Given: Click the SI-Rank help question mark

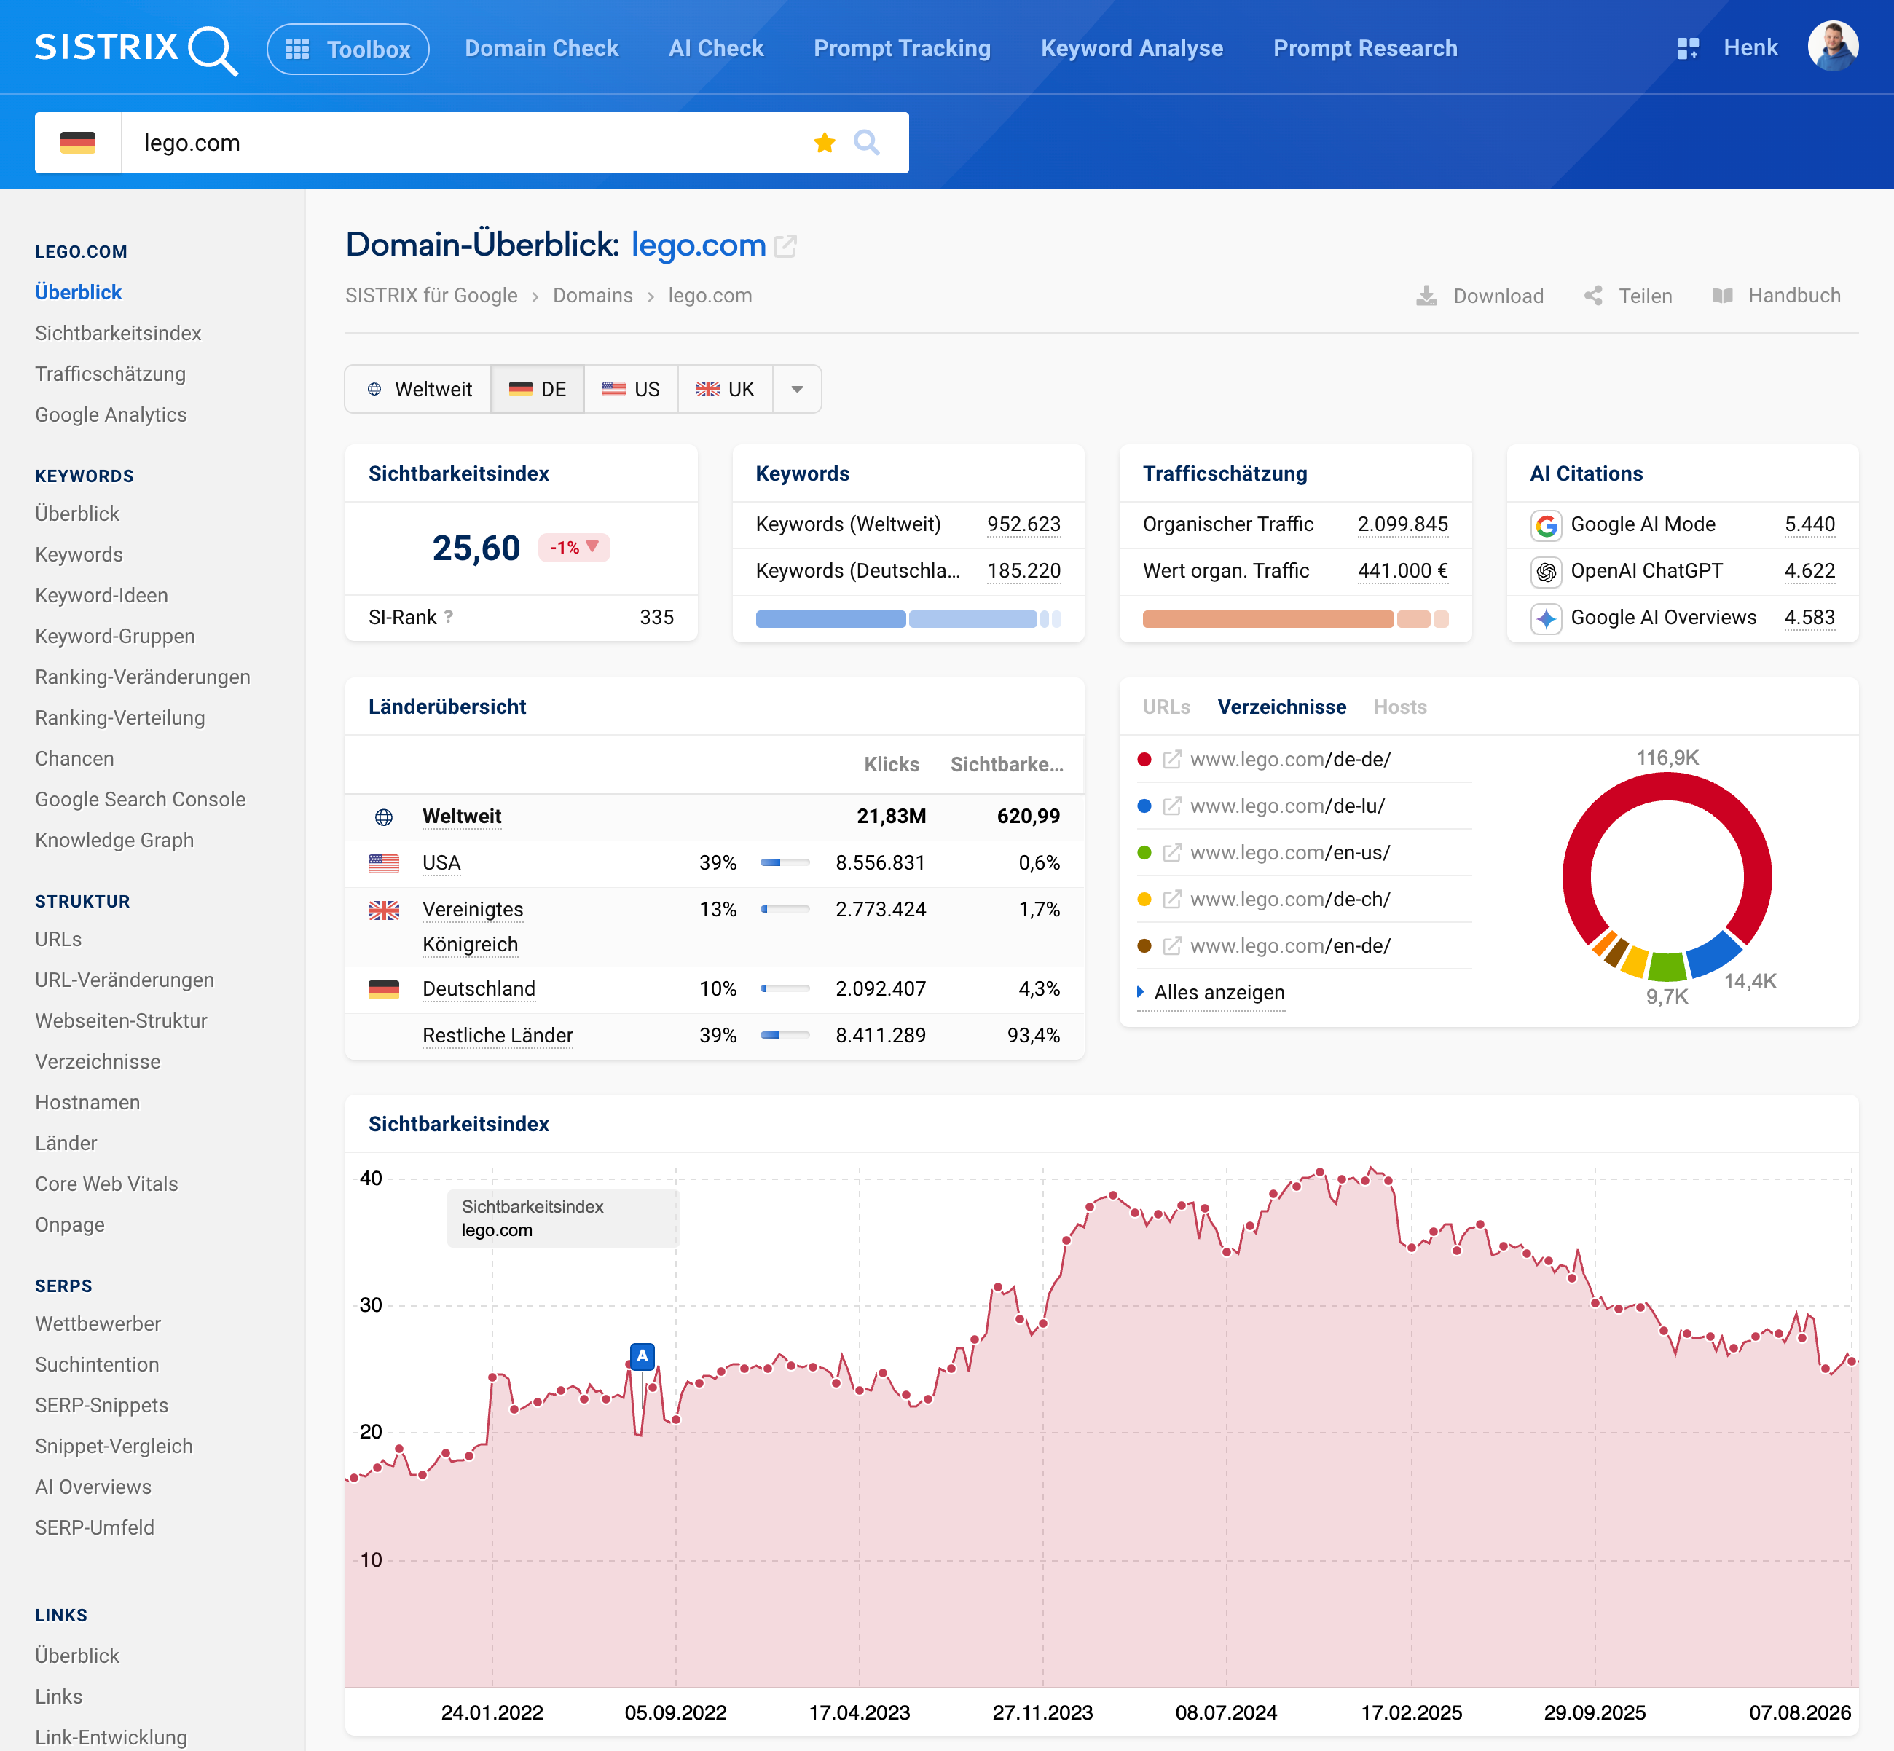Looking at the screenshot, I should (448, 617).
